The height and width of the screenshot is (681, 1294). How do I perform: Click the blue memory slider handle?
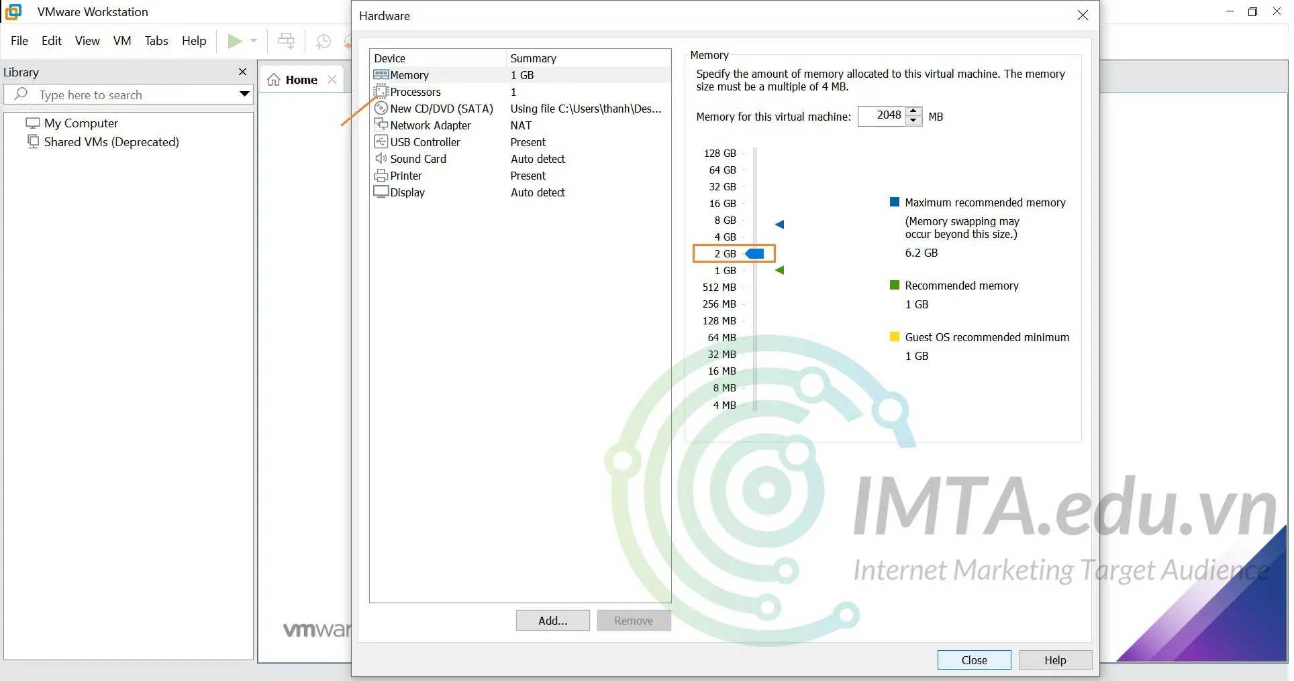click(x=756, y=253)
